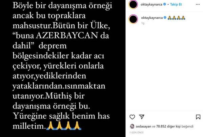Click the beğendi likes text
The width and height of the screenshot is (203, 137).
[187, 126]
